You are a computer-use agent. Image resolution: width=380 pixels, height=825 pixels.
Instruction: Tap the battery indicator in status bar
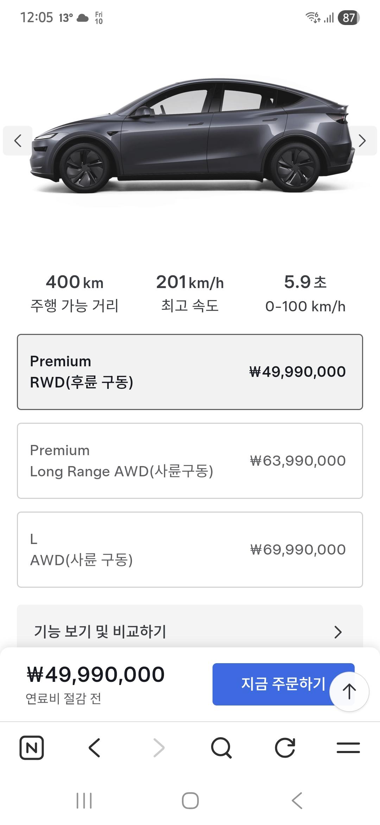(x=348, y=18)
